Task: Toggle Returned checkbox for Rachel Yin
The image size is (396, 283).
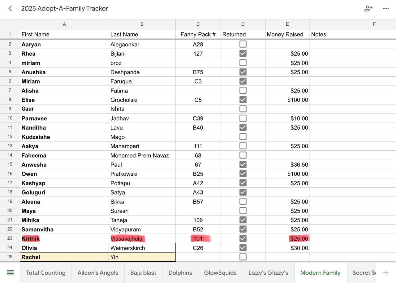Action: point(243,257)
